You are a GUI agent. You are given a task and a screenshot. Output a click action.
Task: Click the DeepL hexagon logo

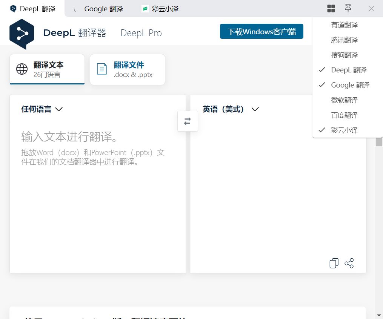[22, 34]
